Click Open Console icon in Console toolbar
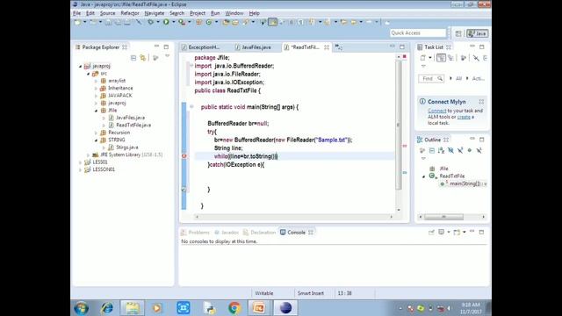Viewport: 562px width, 316px height. click(457, 232)
